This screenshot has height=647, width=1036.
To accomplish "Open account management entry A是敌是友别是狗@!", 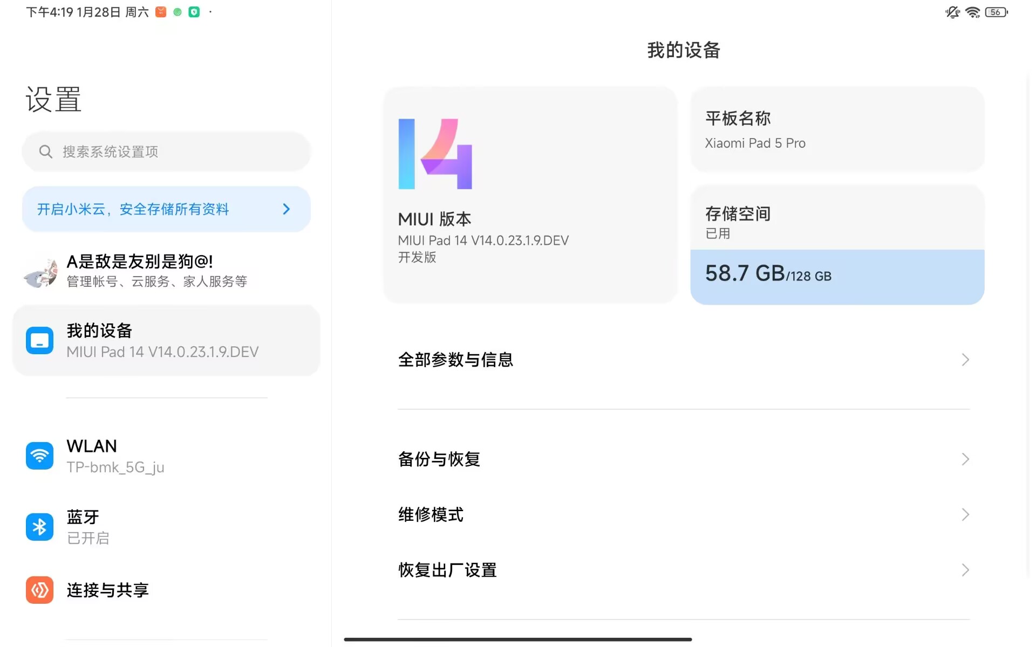I will 167,271.
